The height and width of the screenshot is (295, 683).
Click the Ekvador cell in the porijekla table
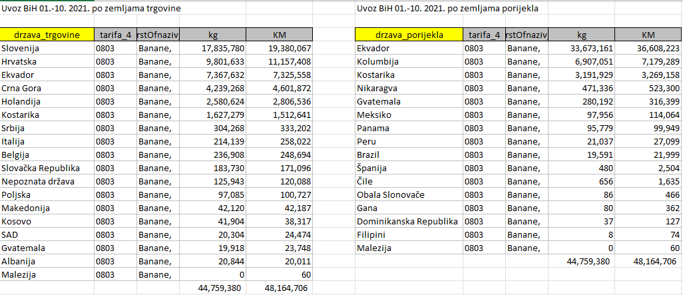409,49
